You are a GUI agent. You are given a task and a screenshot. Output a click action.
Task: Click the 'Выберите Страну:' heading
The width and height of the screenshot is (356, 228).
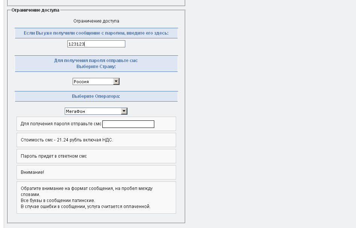click(x=96, y=67)
